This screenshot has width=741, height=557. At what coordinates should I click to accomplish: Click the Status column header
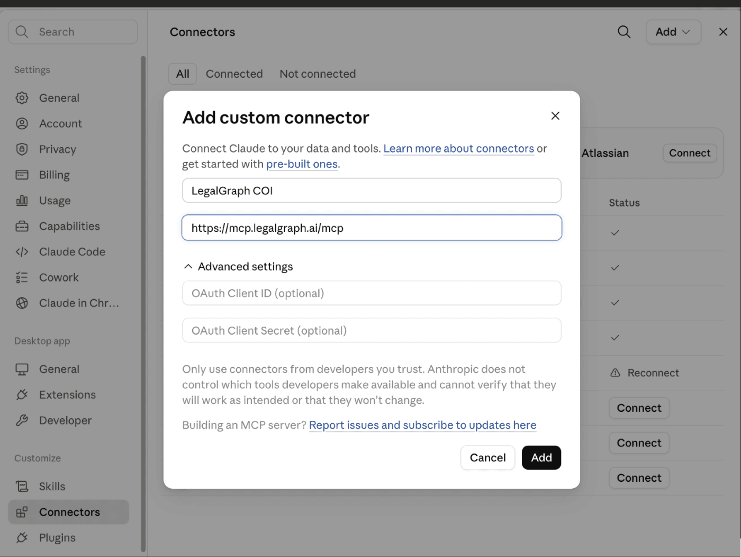pyautogui.click(x=624, y=203)
